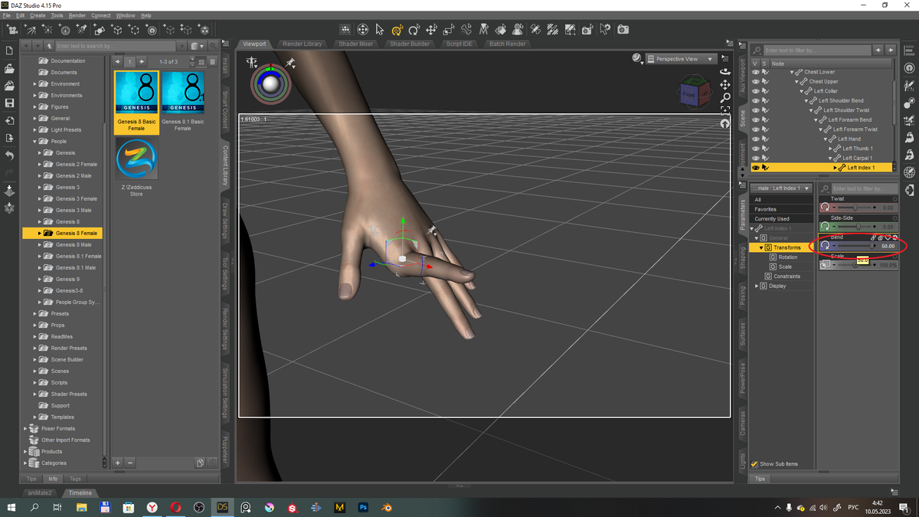Toggle visibility eye for Left Index 1
Screen dimensions: 919x517
tap(755, 167)
